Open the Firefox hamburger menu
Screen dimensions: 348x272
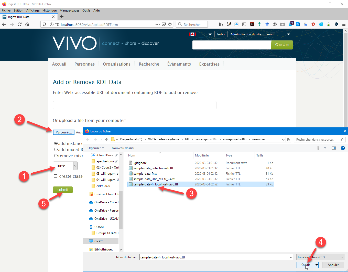(x=344, y=24)
